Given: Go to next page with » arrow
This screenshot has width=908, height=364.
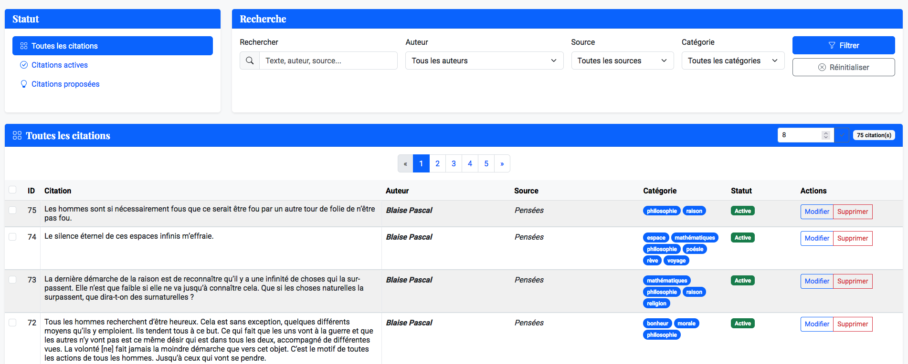Looking at the screenshot, I should point(502,163).
